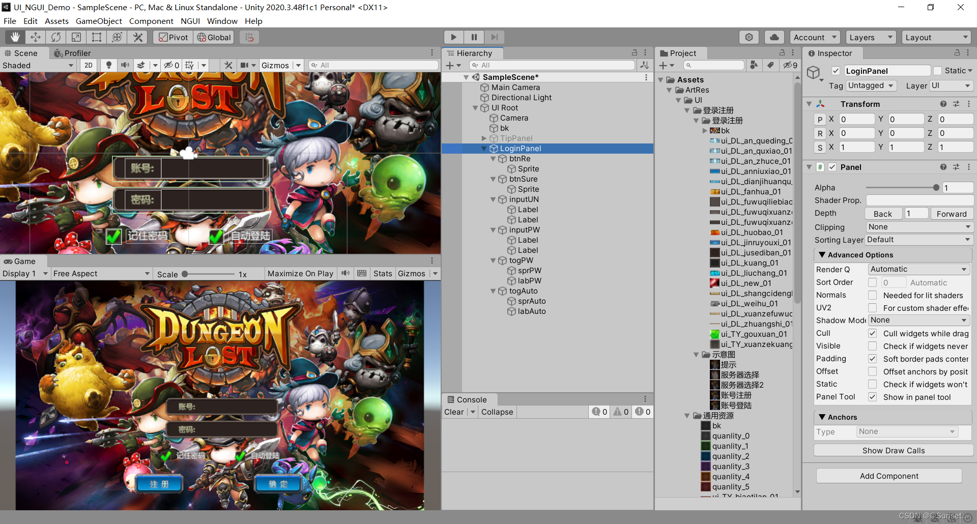
Task: Lock the Inspector panel
Action: click(957, 53)
